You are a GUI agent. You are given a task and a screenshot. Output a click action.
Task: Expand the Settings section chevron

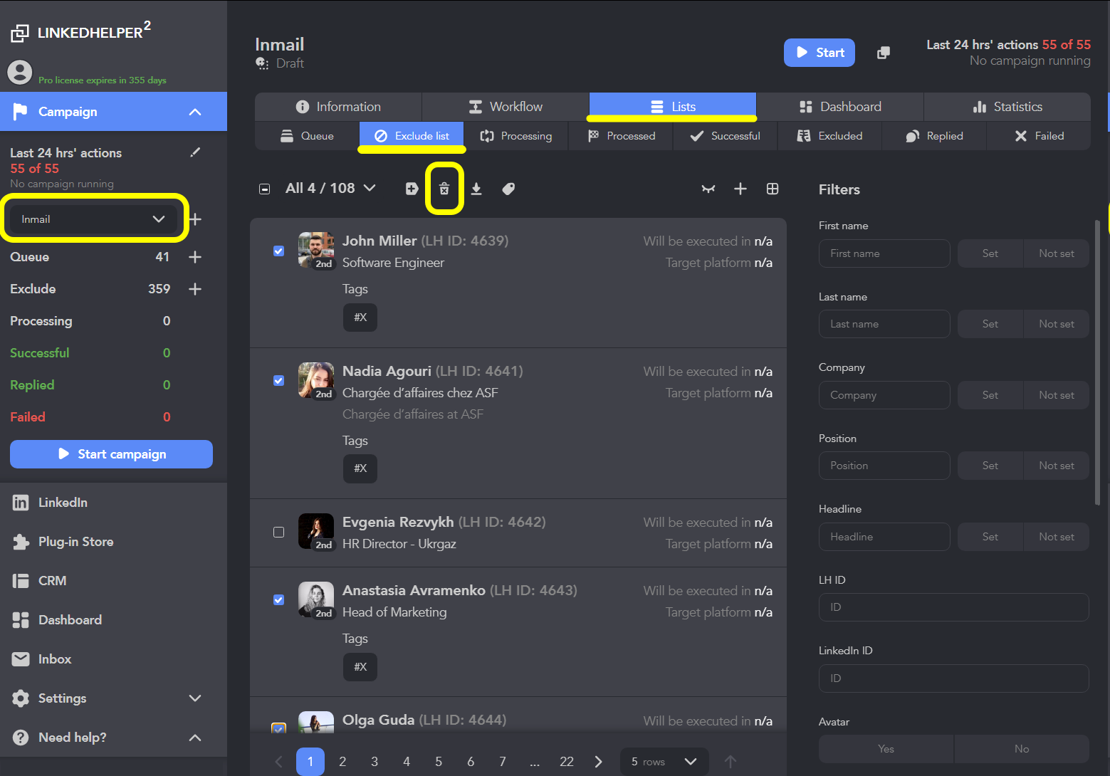click(x=195, y=698)
